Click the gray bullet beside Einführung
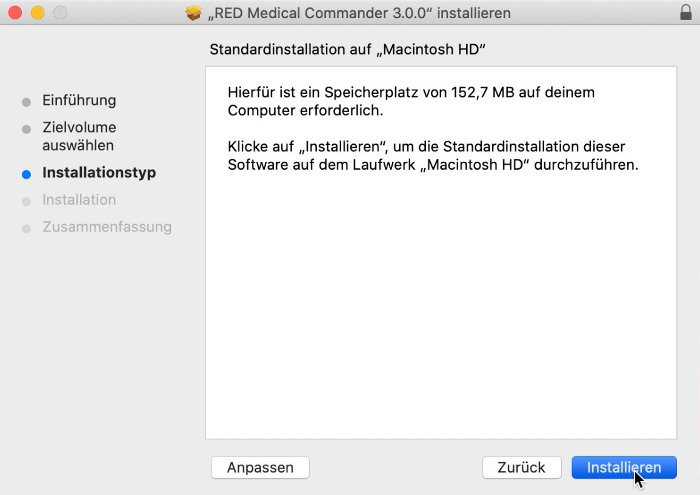Screen dimensions: 700x495 pos(26,102)
